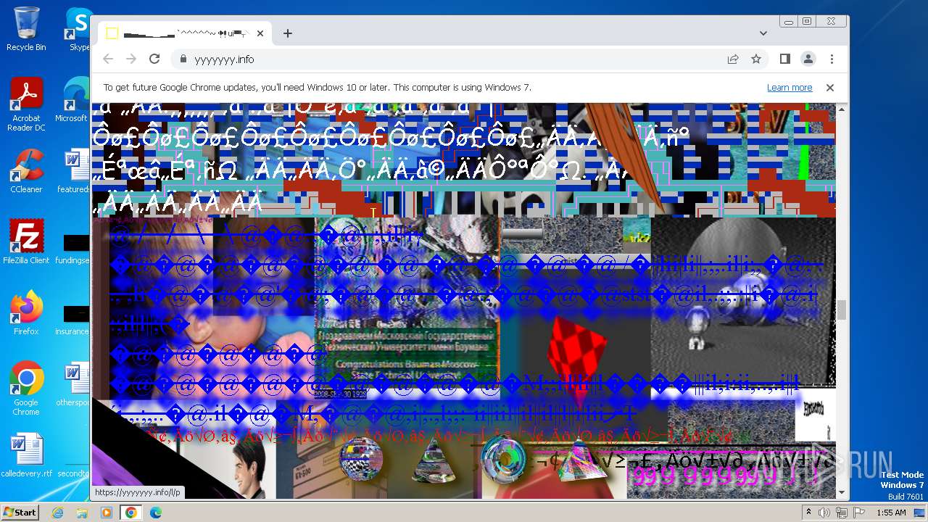928x522 pixels.
Task: Open the Recycle Bin desktop icon
Action: point(26,29)
